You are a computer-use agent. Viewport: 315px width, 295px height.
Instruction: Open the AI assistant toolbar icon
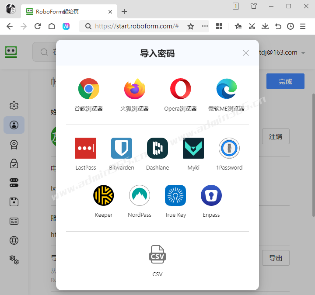(66, 26)
